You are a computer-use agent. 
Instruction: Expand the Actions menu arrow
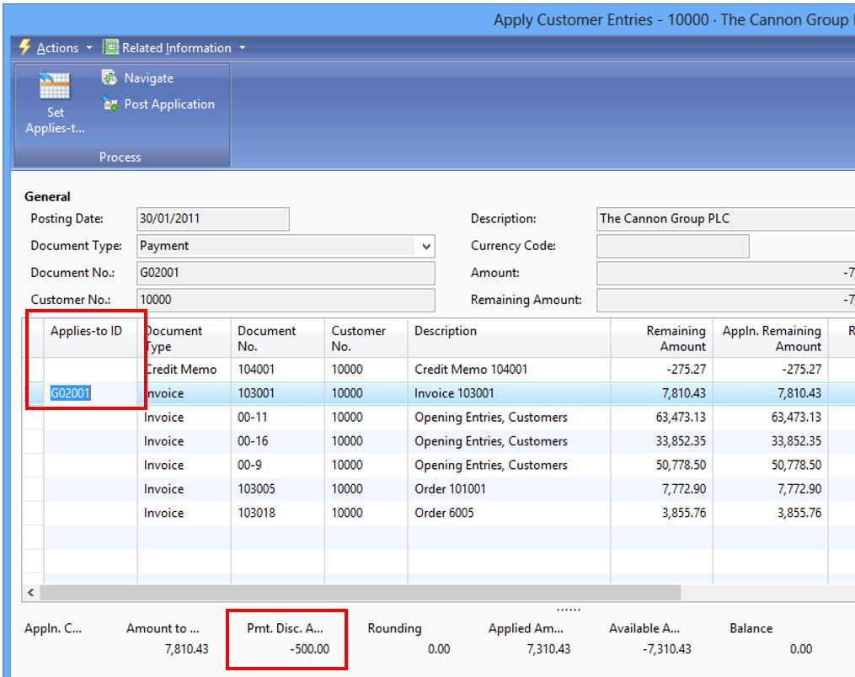[x=88, y=48]
